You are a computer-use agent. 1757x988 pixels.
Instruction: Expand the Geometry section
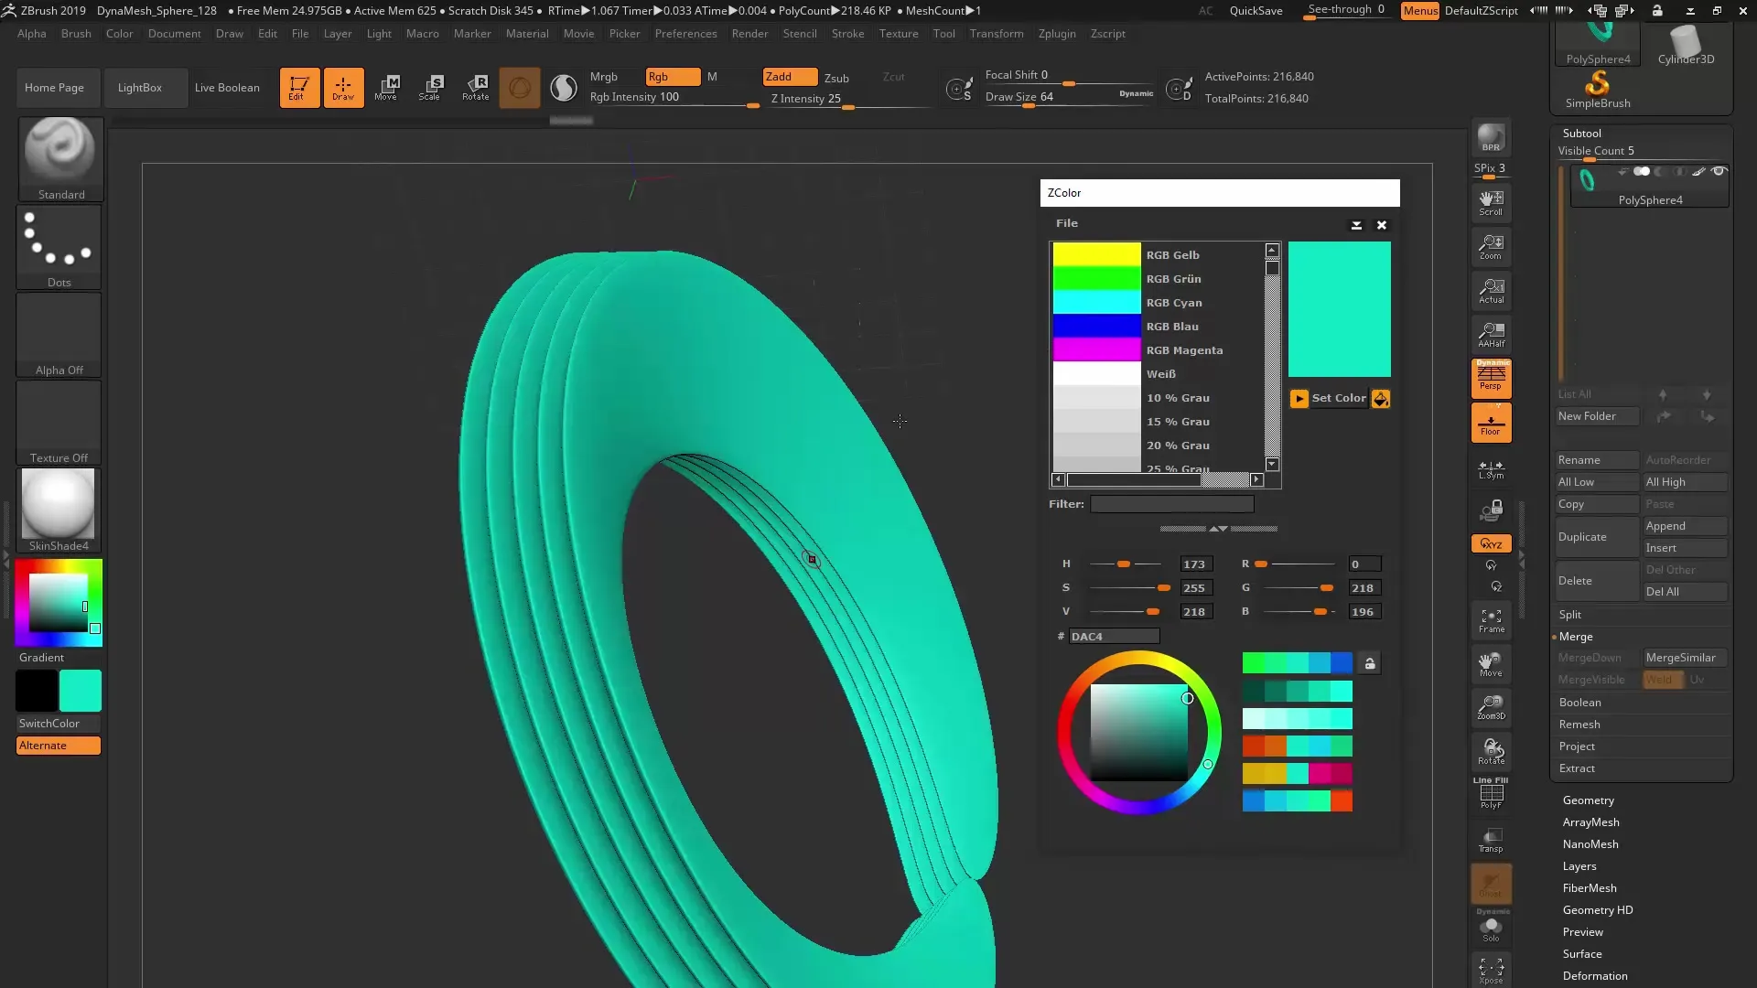[1588, 800]
